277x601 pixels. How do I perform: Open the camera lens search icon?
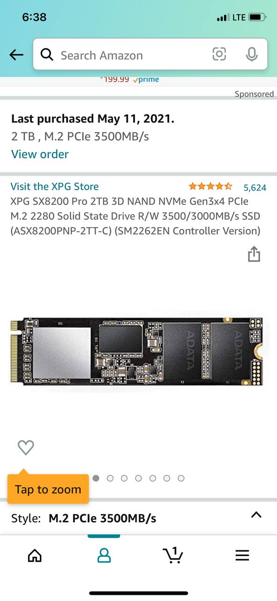219,54
